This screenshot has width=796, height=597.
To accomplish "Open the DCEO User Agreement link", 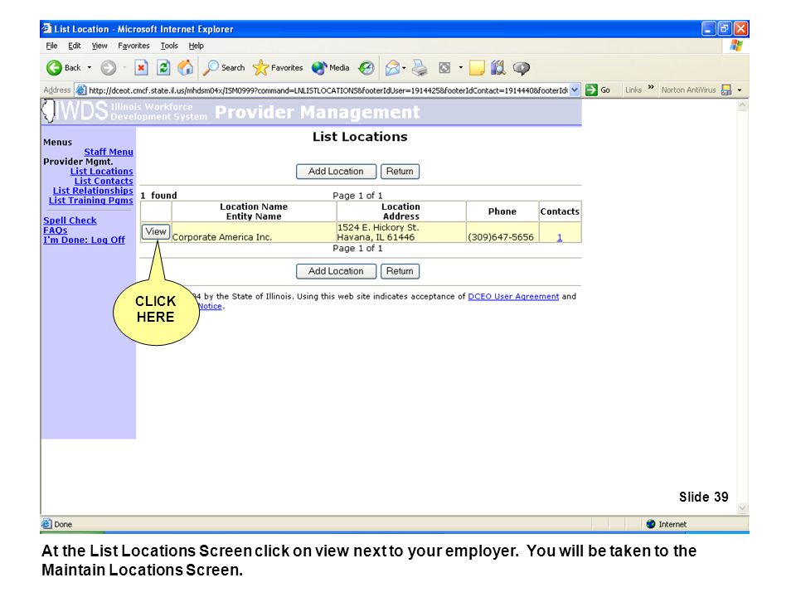I will (513, 297).
